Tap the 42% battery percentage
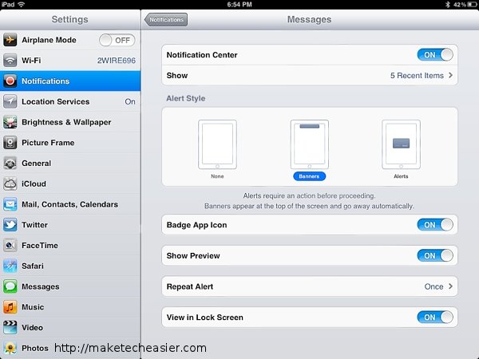479x359 pixels. pyautogui.click(x=460, y=4)
